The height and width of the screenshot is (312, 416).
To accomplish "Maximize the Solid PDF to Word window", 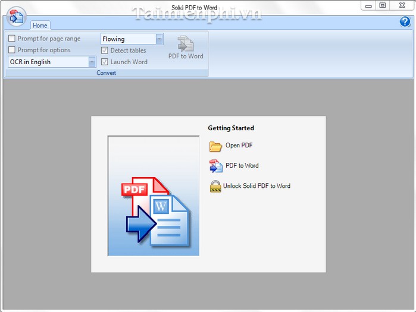I will [x=382, y=5].
